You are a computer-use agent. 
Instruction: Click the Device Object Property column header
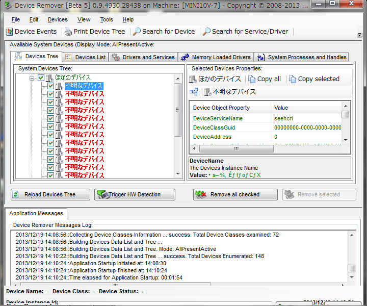pyautogui.click(x=230, y=108)
